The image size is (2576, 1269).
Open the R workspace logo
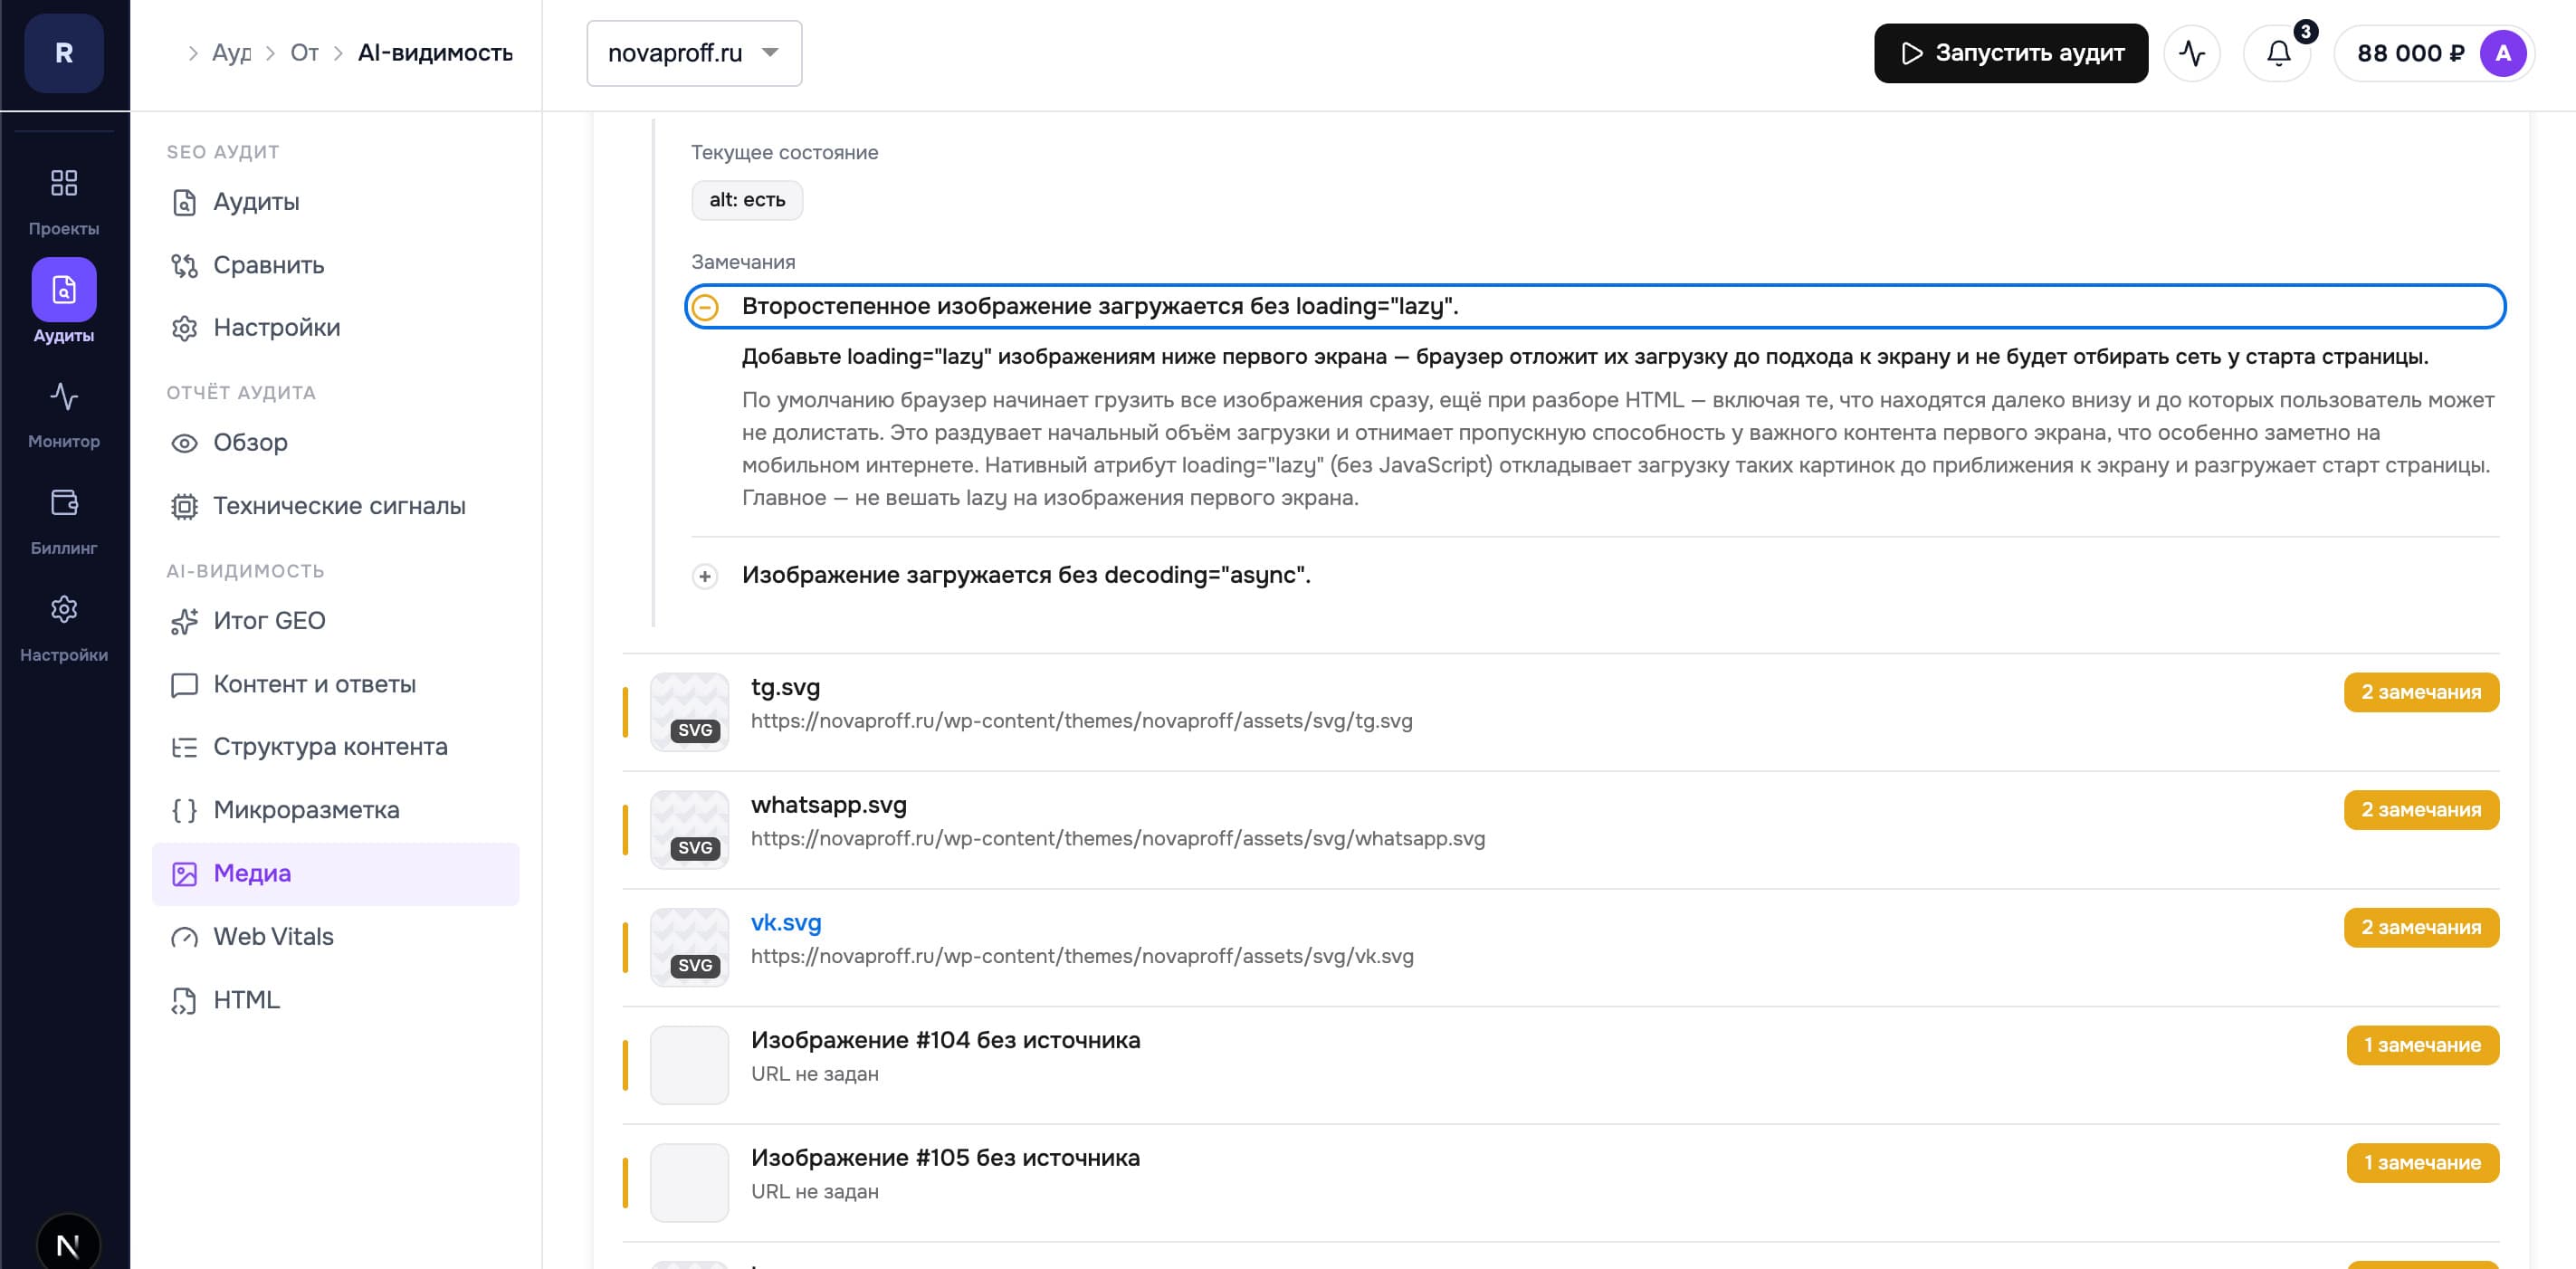(x=64, y=53)
